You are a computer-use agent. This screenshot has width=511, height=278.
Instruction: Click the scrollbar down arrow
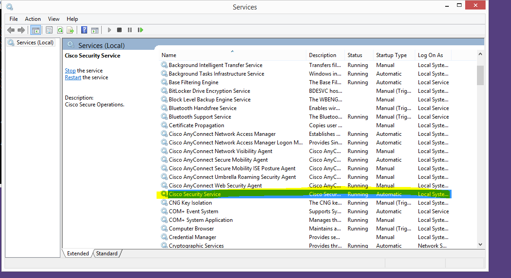click(480, 244)
